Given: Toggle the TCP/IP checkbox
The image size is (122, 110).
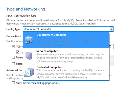Looking at the screenshot, I should (x=13, y=47).
